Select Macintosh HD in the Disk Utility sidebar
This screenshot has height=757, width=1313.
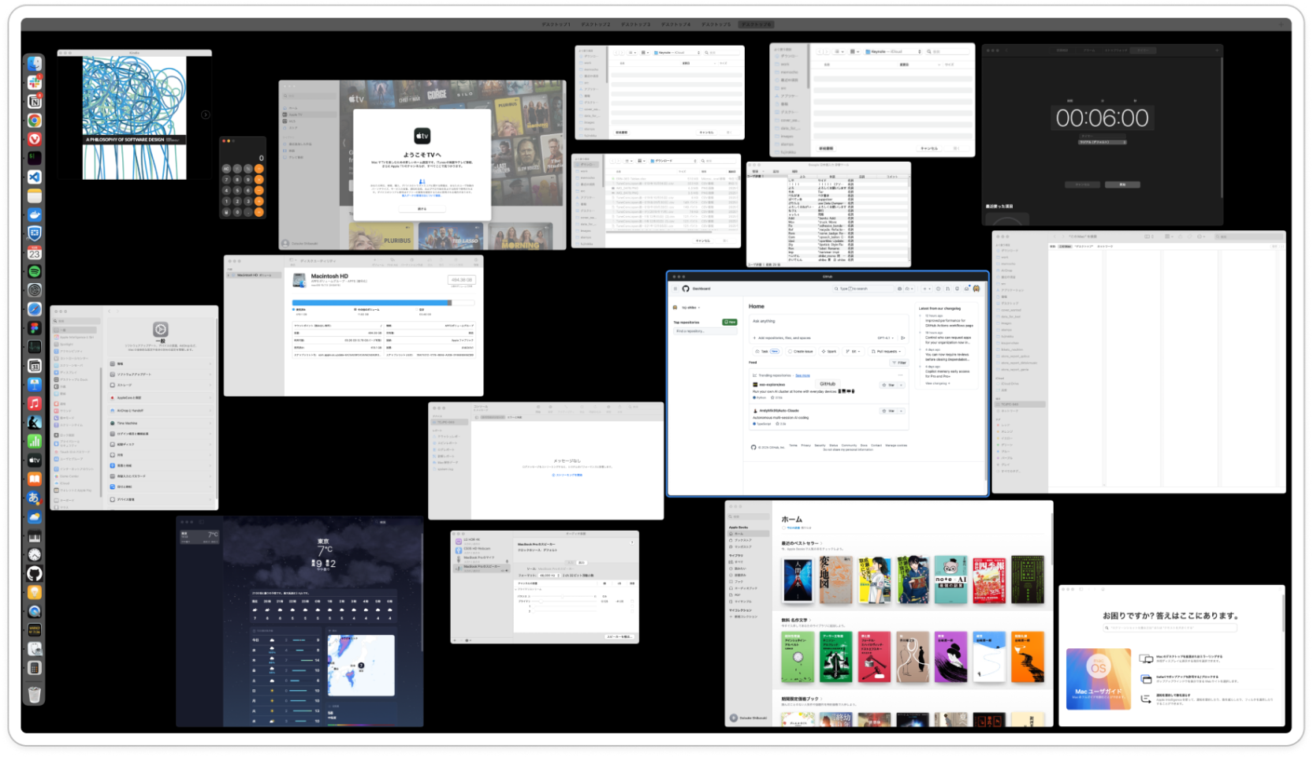click(x=255, y=275)
